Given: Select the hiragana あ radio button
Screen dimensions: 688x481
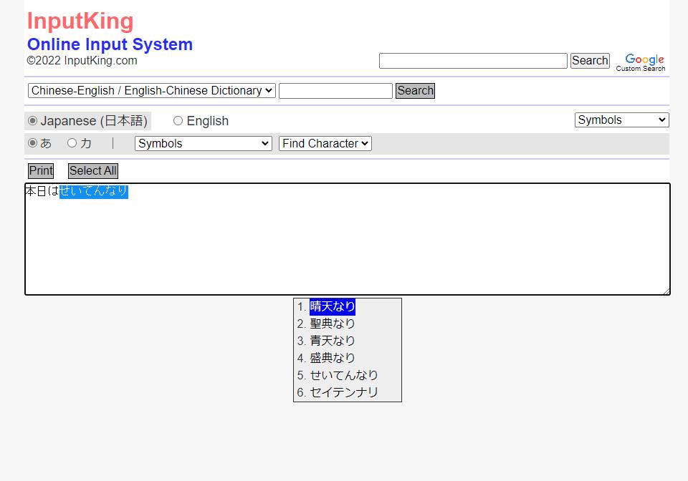Looking at the screenshot, I should pyautogui.click(x=32, y=143).
